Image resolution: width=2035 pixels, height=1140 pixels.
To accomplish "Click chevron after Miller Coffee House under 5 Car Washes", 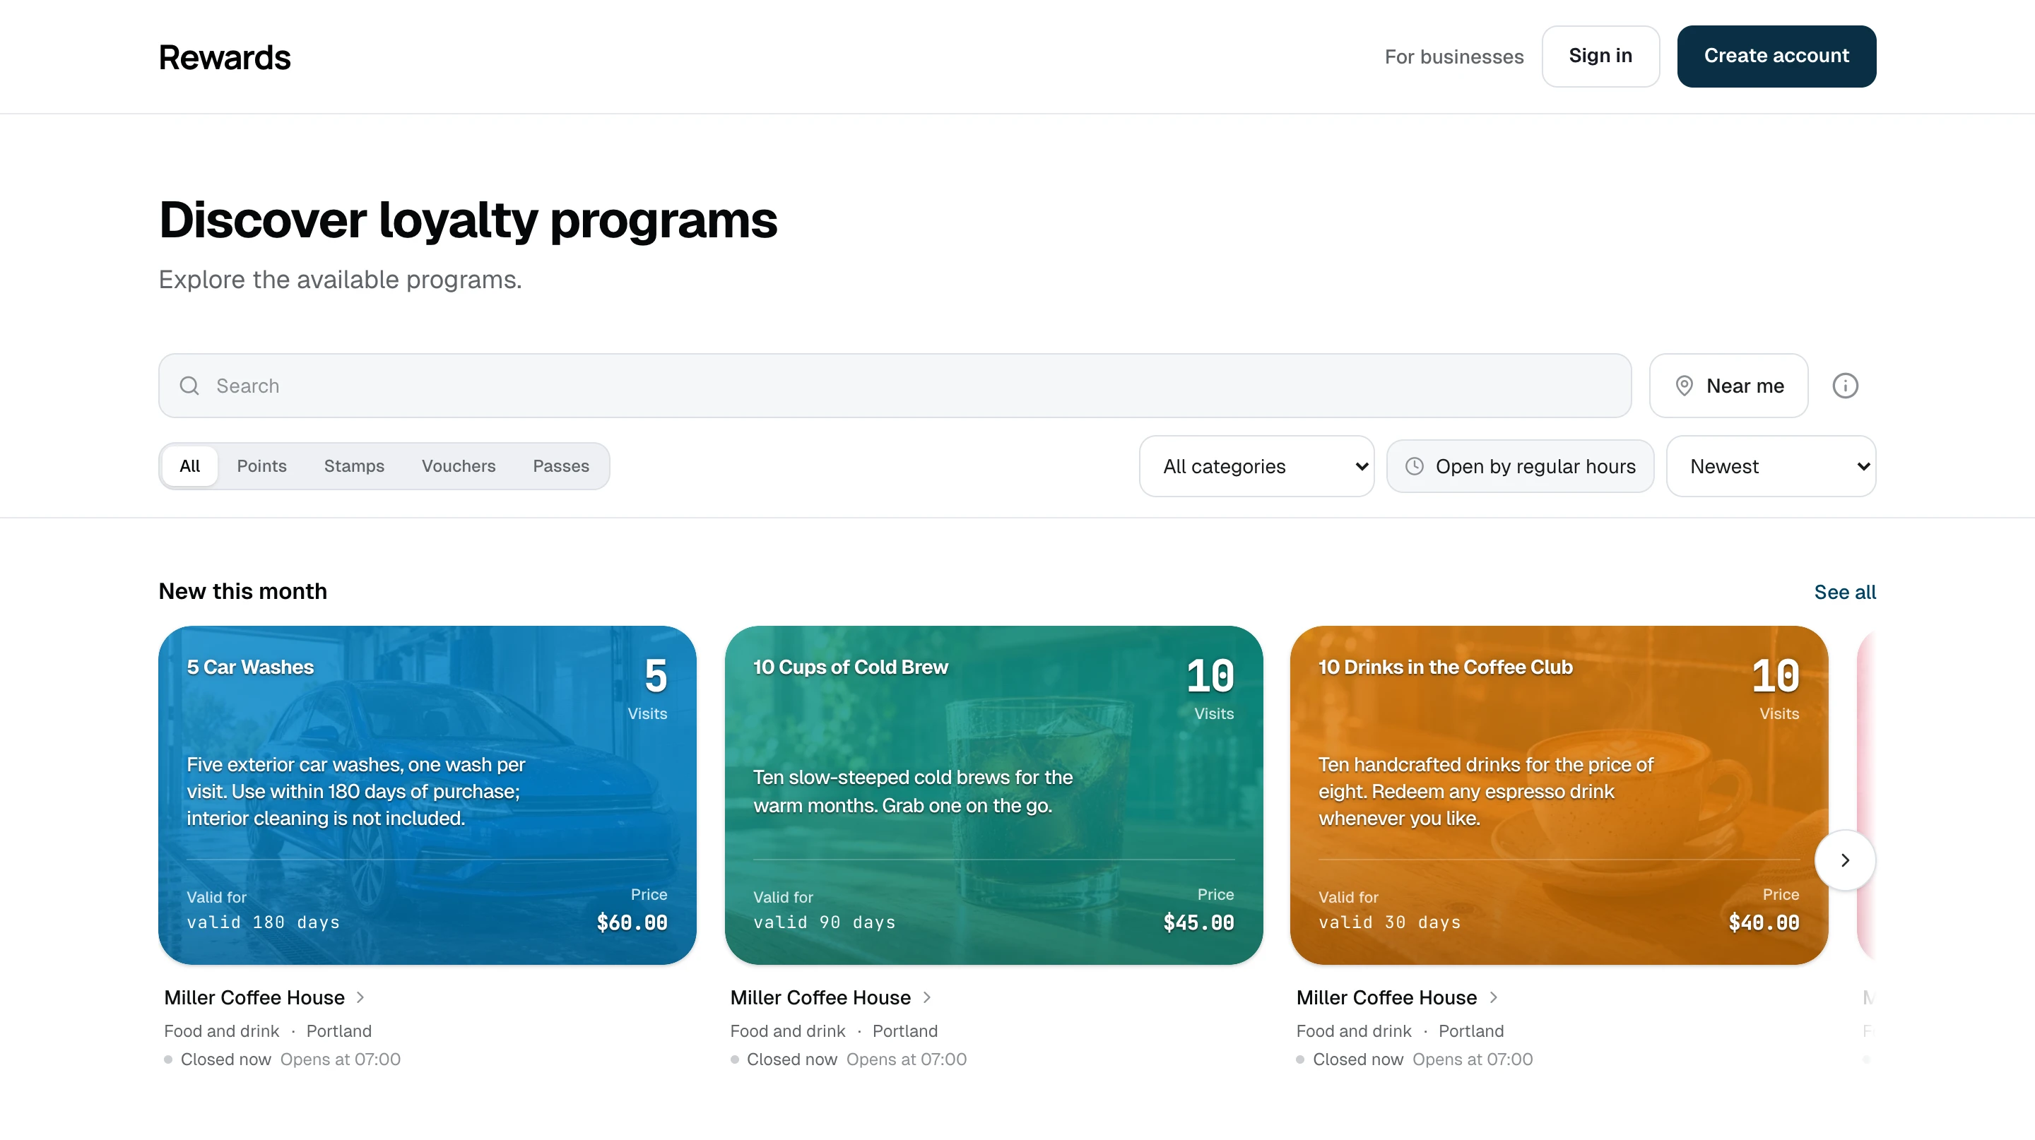I will (360, 997).
